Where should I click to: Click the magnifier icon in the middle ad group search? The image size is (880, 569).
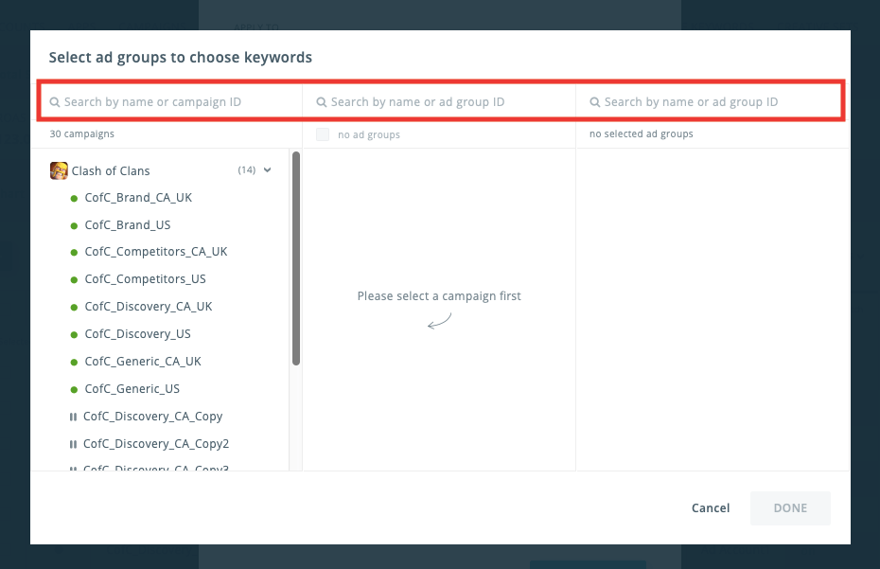tap(322, 100)
